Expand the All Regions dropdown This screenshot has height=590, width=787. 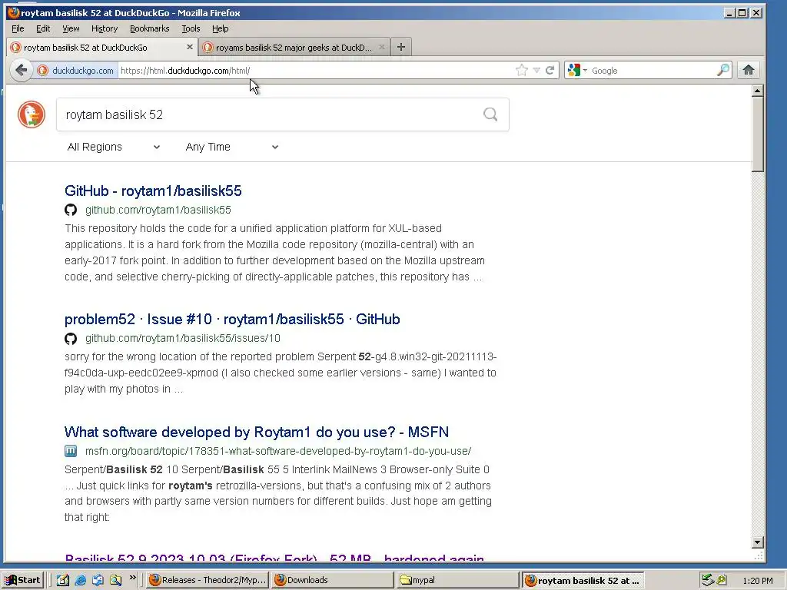pyautogui.click(x=114, y=147)
